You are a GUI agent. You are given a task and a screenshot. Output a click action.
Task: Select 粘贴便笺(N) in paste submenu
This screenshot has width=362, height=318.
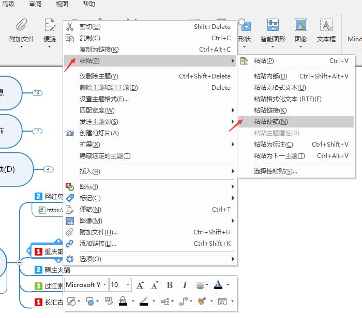(296, 122)
